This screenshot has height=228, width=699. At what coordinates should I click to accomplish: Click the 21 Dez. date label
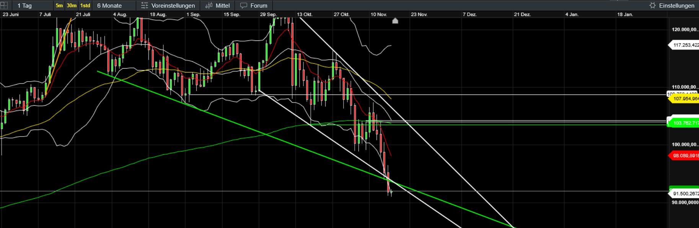coord(522,14)
